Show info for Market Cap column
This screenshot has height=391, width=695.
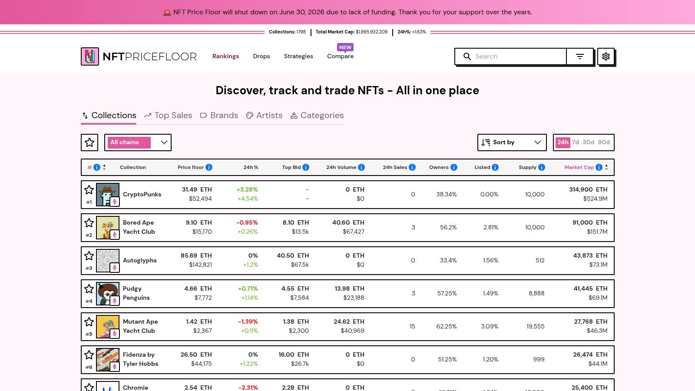pyautogui.click(x=599, y=167)
